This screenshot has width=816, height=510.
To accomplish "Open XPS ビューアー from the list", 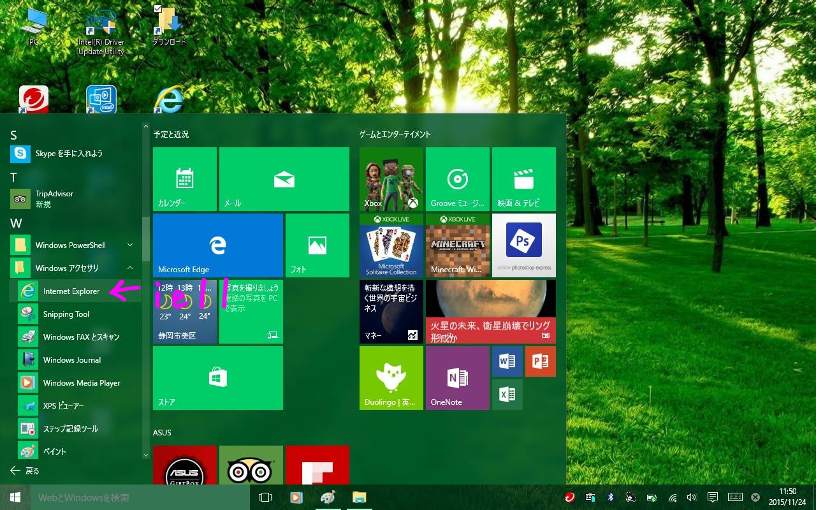I will 75,406.
